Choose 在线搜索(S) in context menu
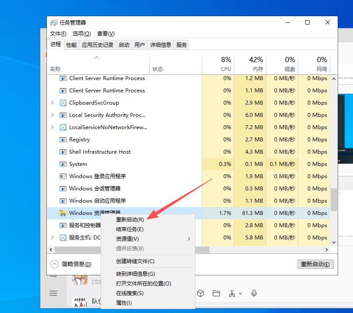The image size is (353, 313). coord(148,293)
